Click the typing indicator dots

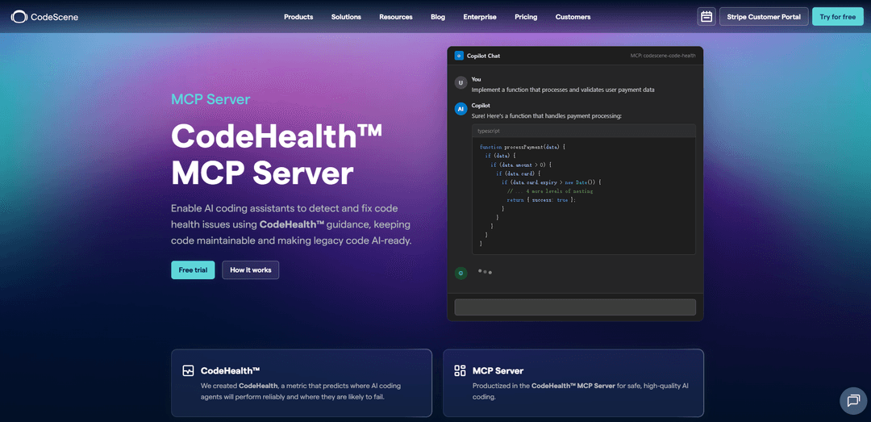485,272
